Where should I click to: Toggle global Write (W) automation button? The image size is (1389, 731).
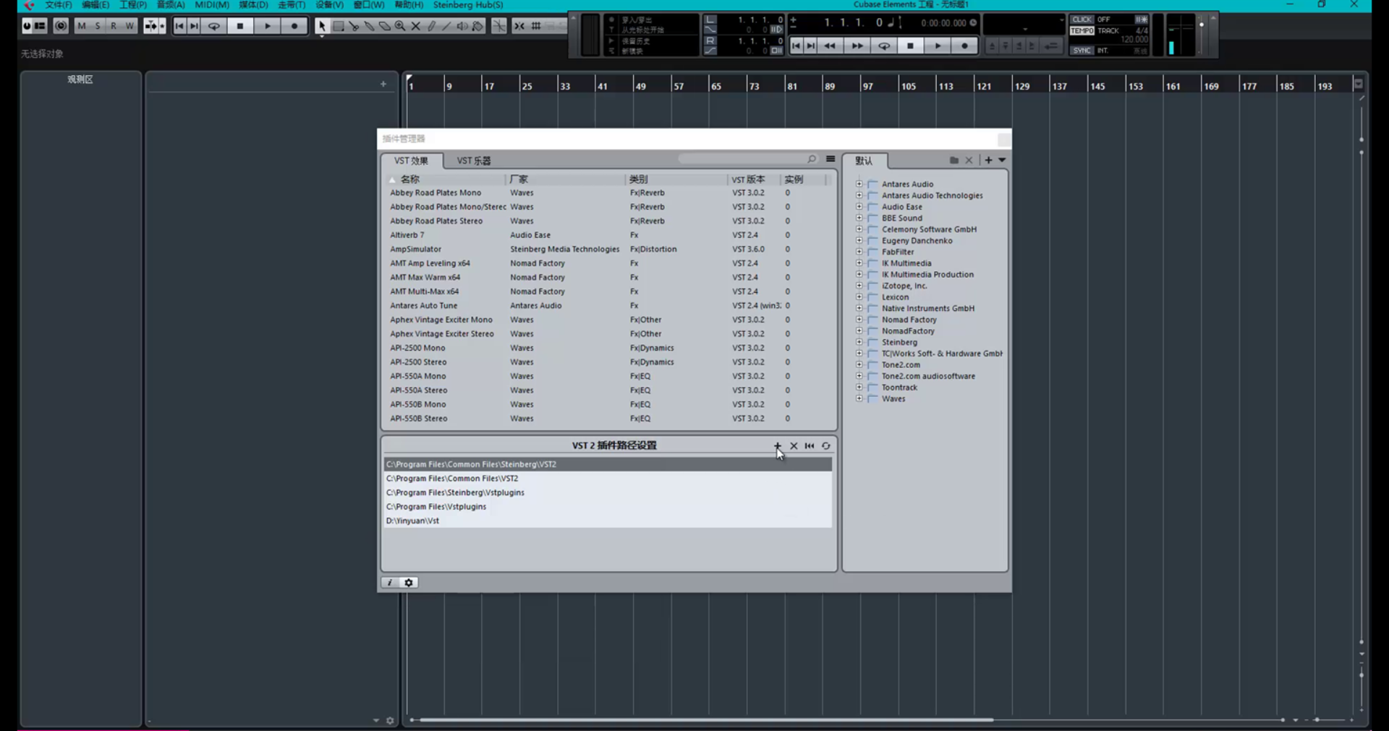click(129, 26)
